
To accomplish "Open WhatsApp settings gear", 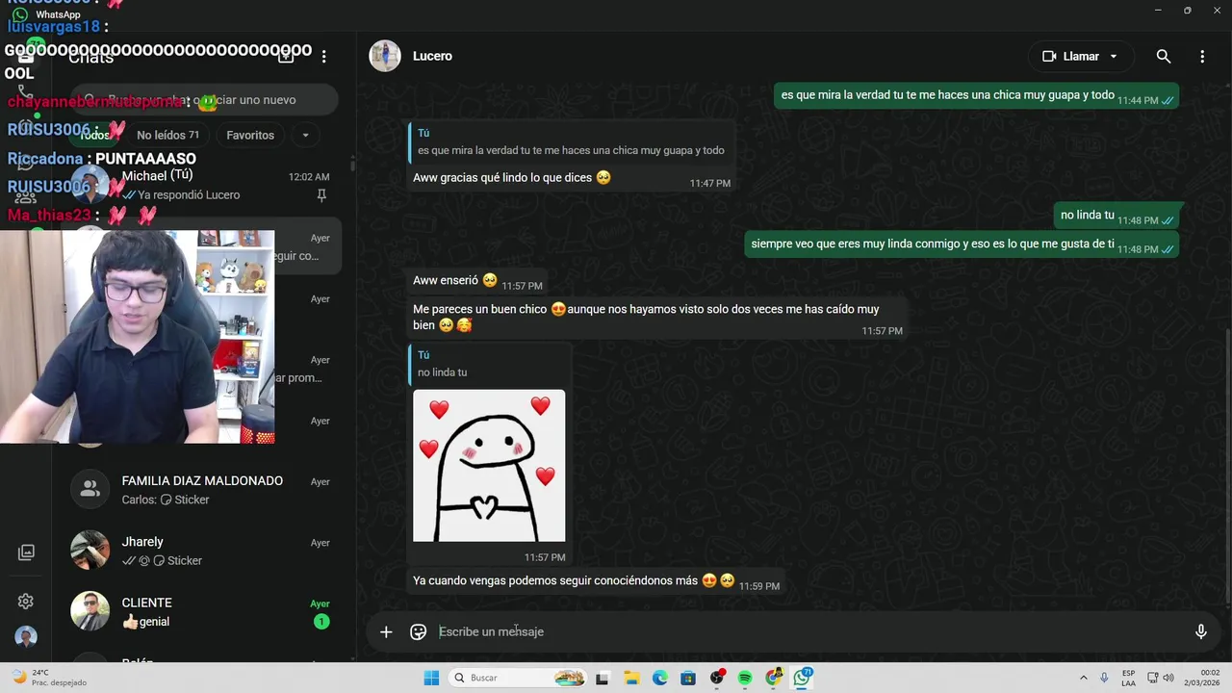I will [x=26, y=602].
